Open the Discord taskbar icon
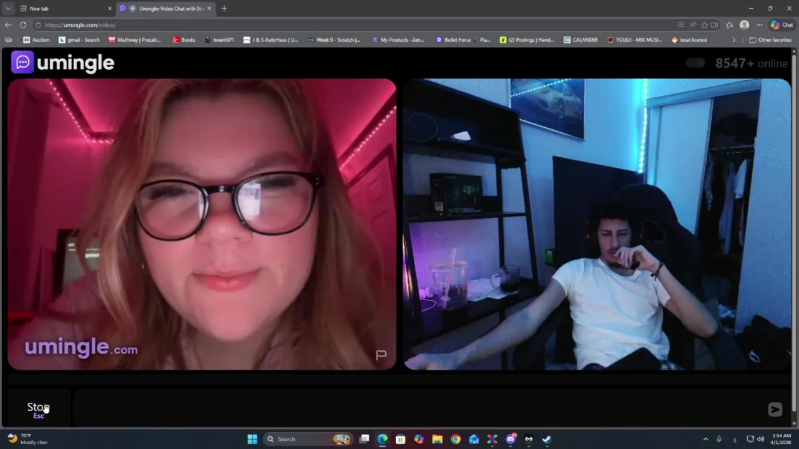Viewport: 799px width, 449px height. (x=511, y=439)
